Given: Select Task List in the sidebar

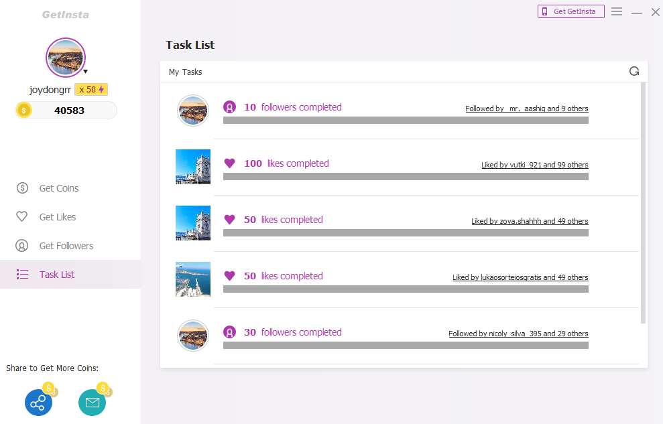Looking at the screenshot, I should [56, 275].
